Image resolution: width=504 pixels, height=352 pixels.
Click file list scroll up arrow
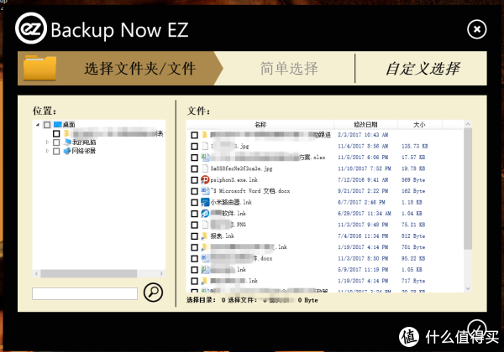(468, 124)
